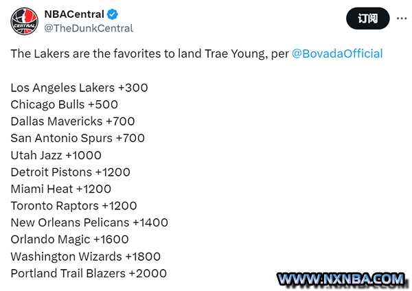Open the NBACentral display name link
Viewport: 412px width, 291px height.
click(74, 14)
